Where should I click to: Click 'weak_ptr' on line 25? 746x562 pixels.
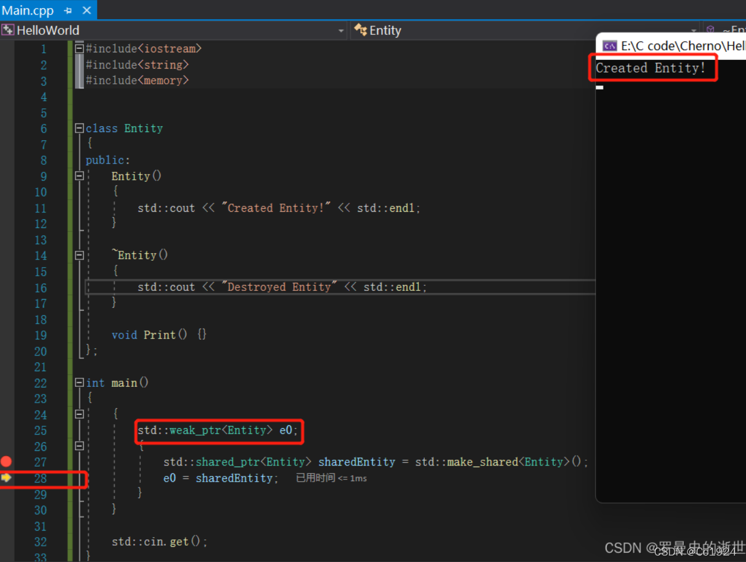coord(195,431)
